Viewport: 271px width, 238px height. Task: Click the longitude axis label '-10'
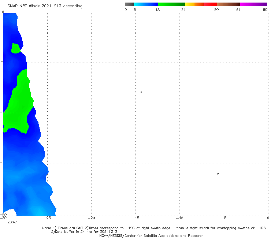coord(180,218)
